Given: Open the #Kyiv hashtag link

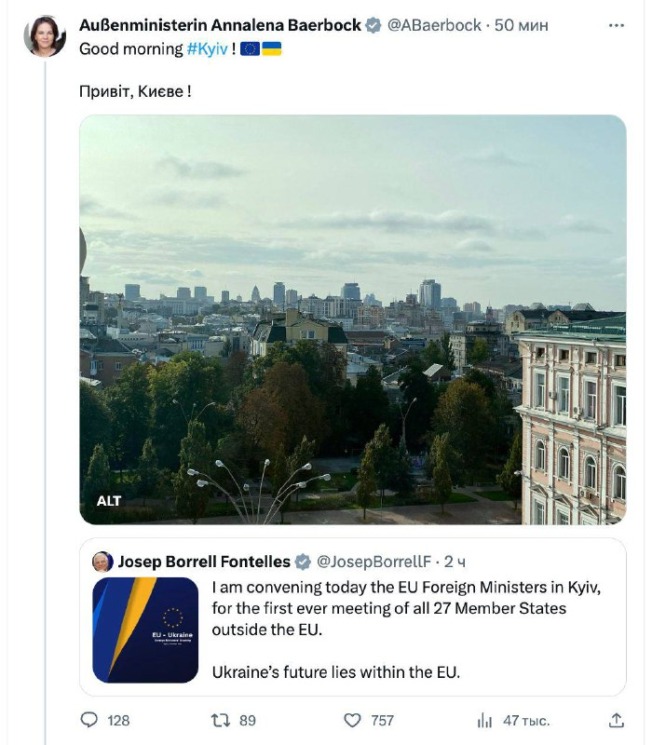Looking at the screenshot, I should 205,48.
